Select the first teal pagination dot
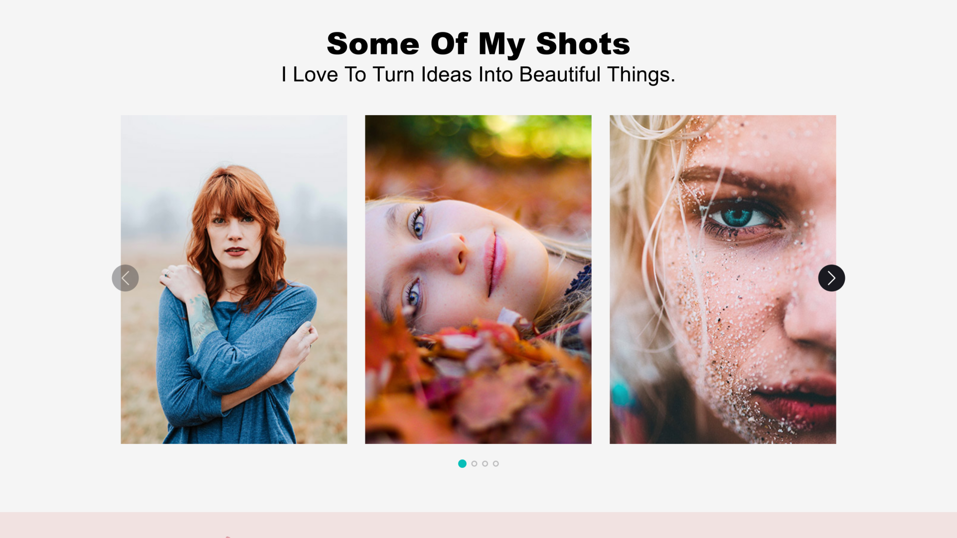 [x=462, y=464]
